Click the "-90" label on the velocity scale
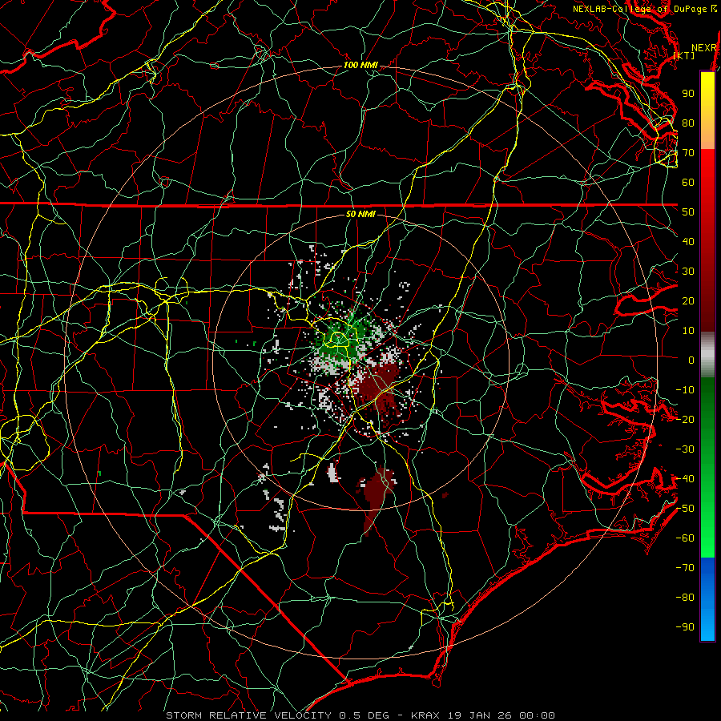Screen dimensions: 721x721 [685, 627]
